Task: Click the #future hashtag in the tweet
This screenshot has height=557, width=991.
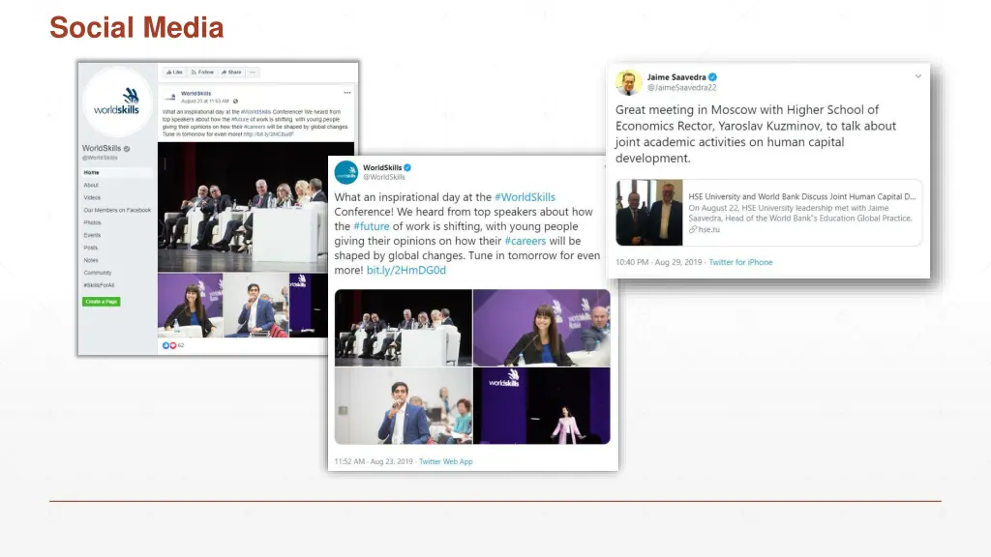Action: pyautogui.click(x=372, y=226)
